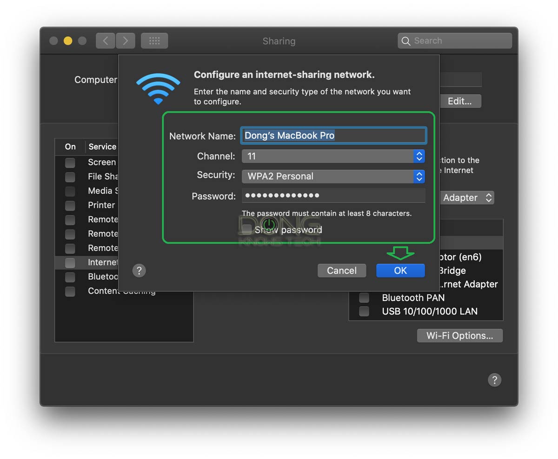Open the Channel dropdown showing 11
Image resolution: width=558 pixels, height=459 pixels.
tap(333, 156)
